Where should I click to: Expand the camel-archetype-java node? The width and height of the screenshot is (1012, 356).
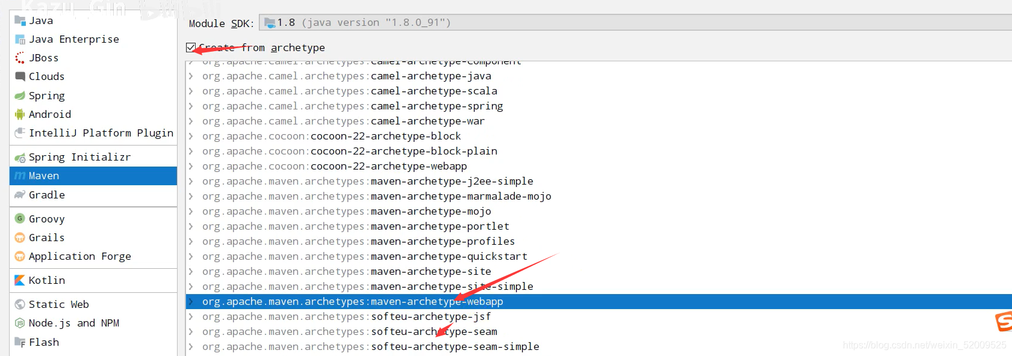coord(191,76)
